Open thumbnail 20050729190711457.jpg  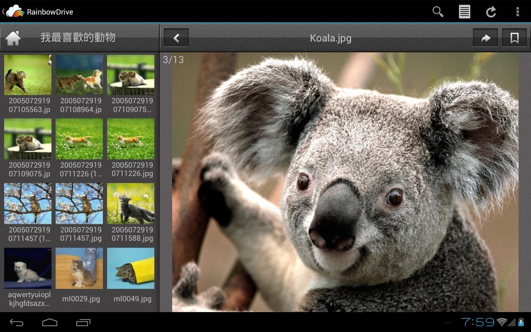[x=79, y=204]
